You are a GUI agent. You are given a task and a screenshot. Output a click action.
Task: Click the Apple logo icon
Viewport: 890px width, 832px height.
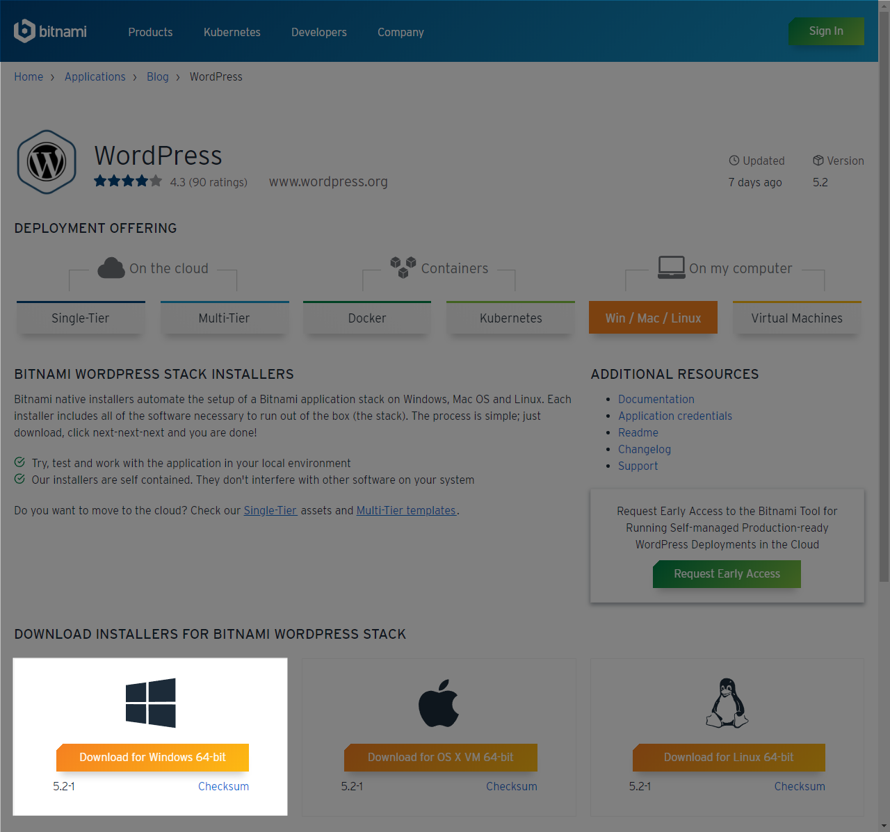(439, 703)
